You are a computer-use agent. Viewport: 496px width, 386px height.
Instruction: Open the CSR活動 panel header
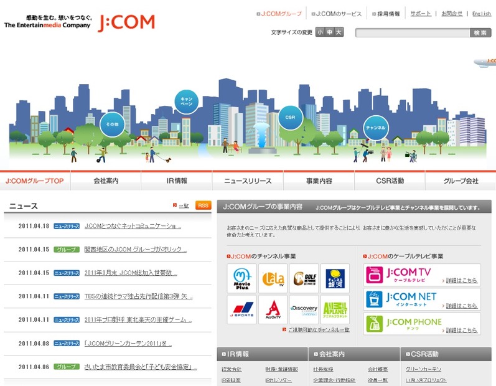point(446,354)
